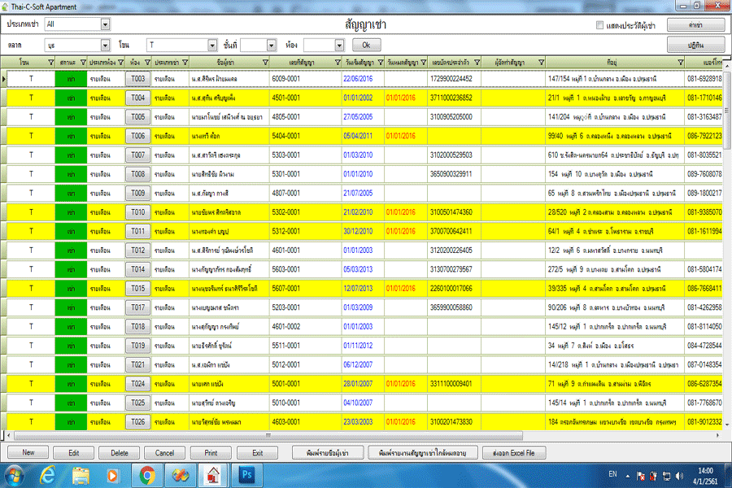Toggle the แสดงประวัติผู้เช่า checkbox

(600, 25)
